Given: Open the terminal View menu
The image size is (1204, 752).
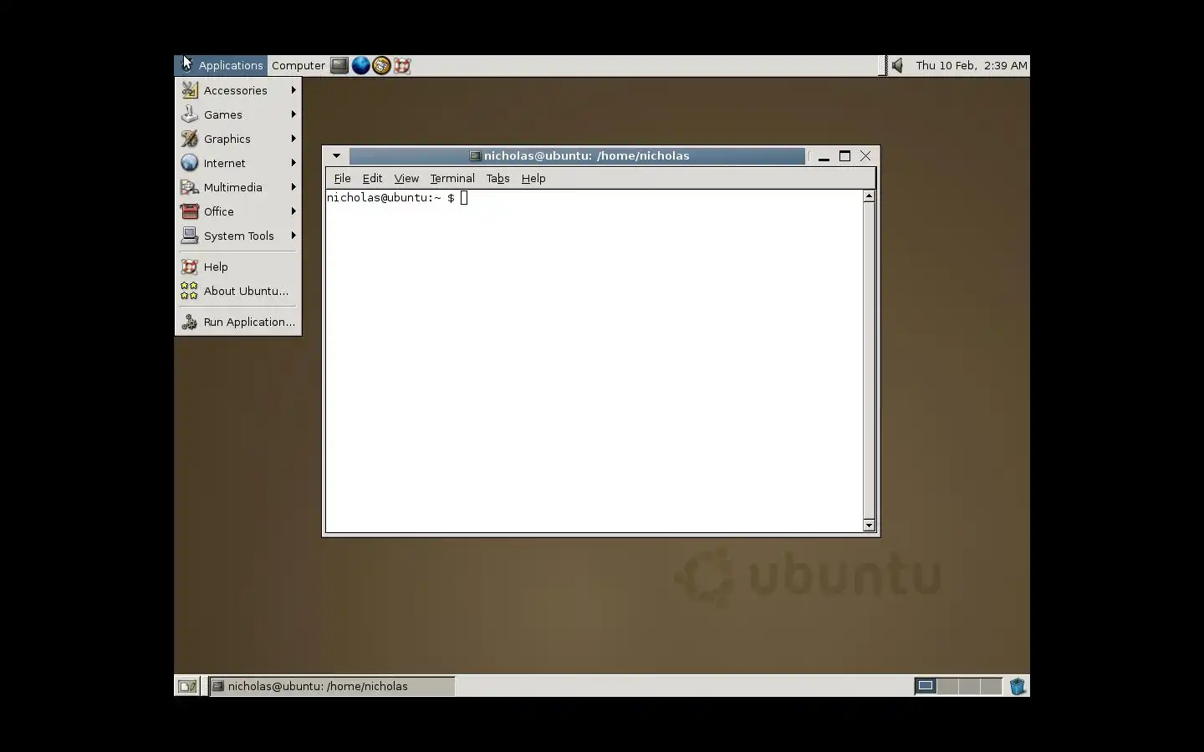Looking at the screenshot, I should (406, 178).
